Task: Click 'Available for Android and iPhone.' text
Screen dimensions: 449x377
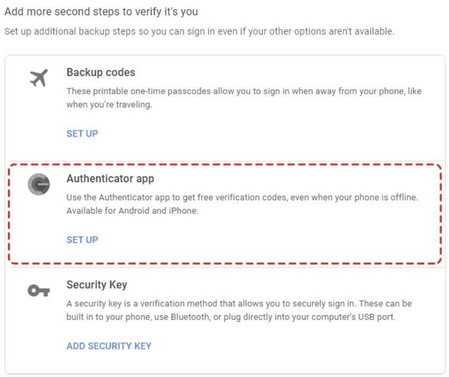Action: coord(132,211)
